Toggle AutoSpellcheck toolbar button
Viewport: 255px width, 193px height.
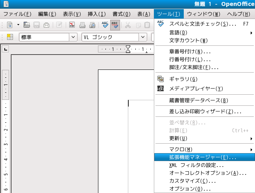point(115,25)
